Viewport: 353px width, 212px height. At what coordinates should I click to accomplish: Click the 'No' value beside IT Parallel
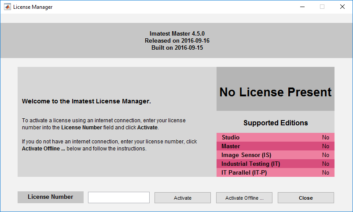click(326, 172)
